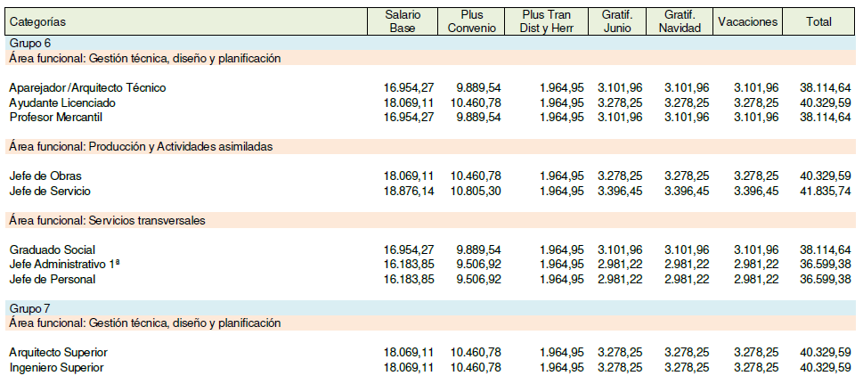
Task: Click the Servicios transversales area row
Action: coord(430,220)
